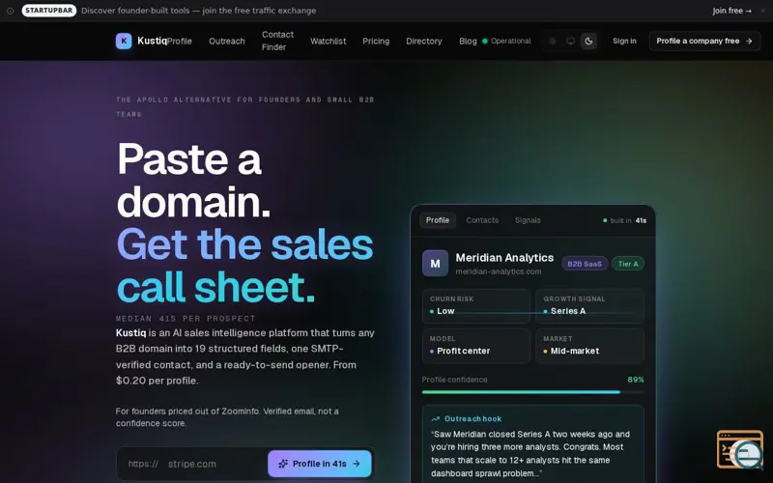Click the Sign in link
This screenshot has width=773, height=483.
point(624,41)
